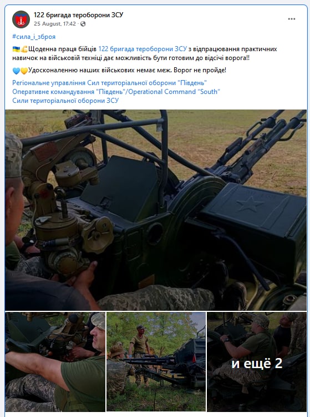The height and width of the screenshot is (417, 310).
Task: Follow the tagged 122 бригада тероборони ЗСУ mention
Action: [x=143, y=49]
